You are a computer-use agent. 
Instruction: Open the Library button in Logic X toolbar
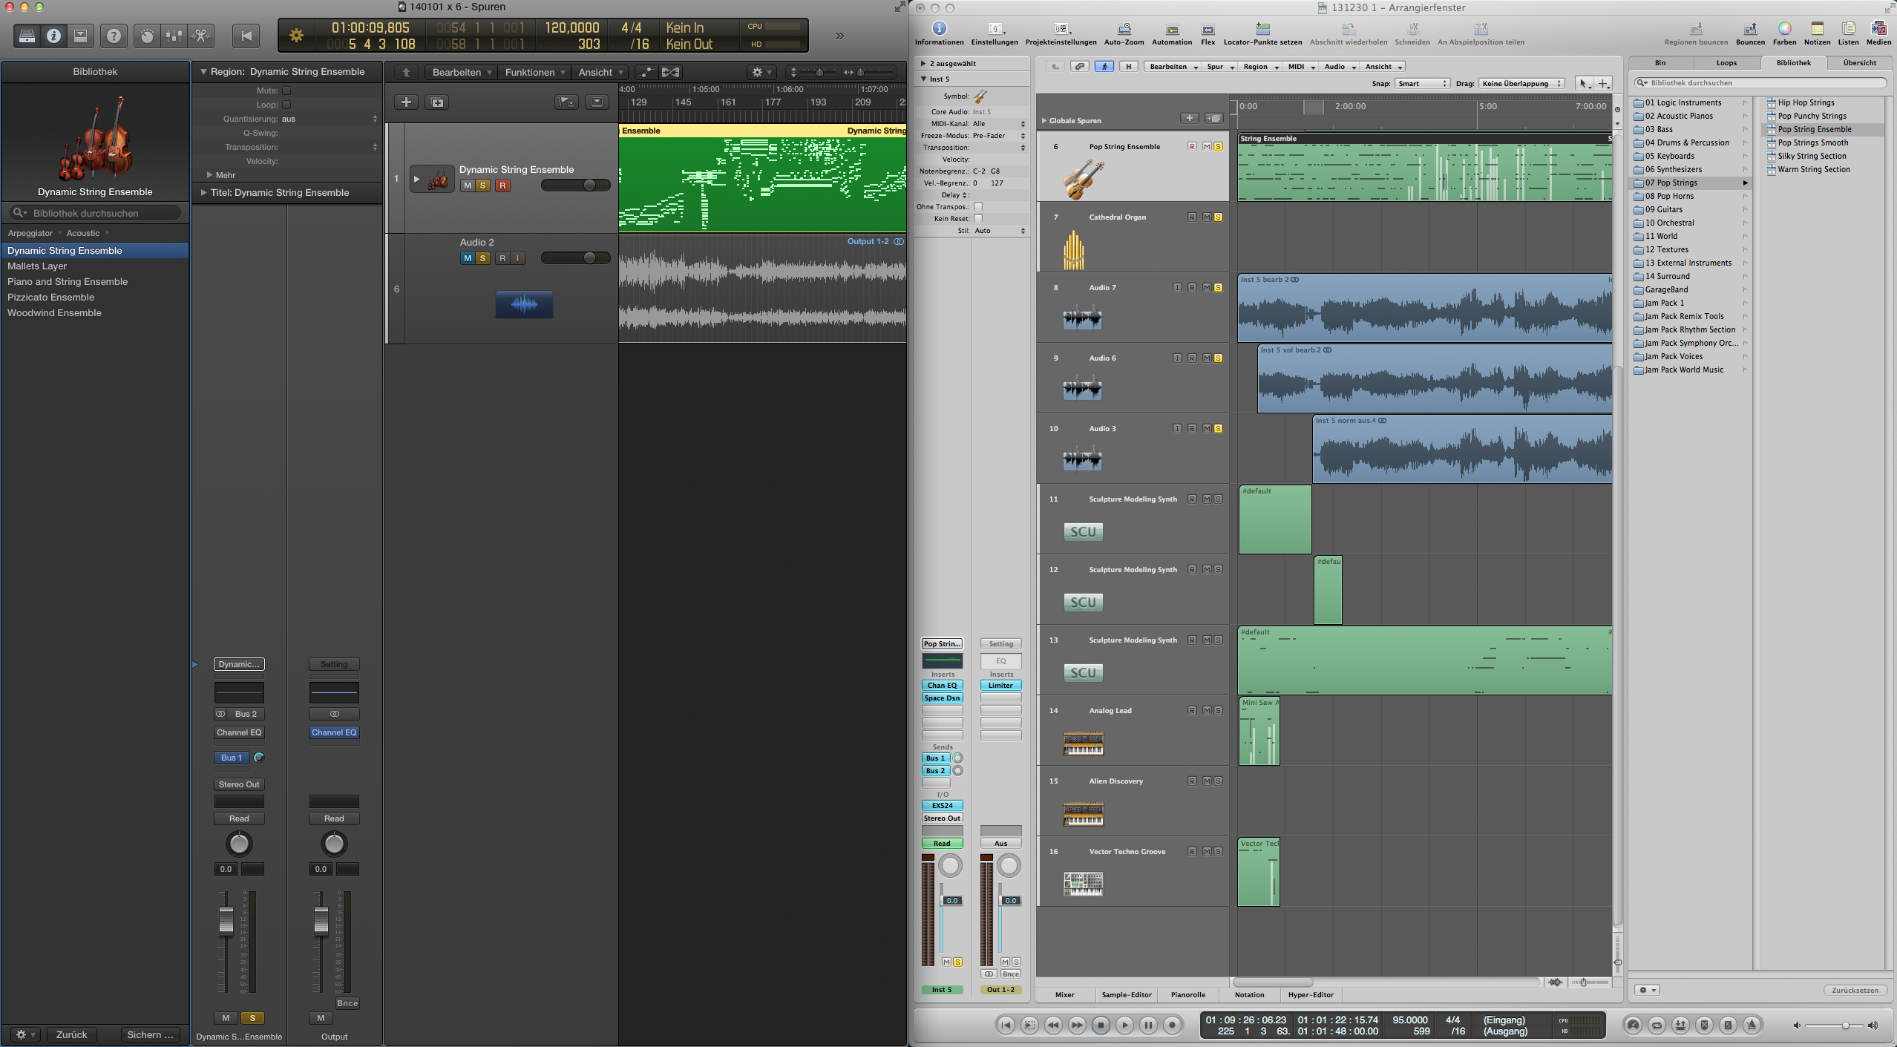click(27, 36)
